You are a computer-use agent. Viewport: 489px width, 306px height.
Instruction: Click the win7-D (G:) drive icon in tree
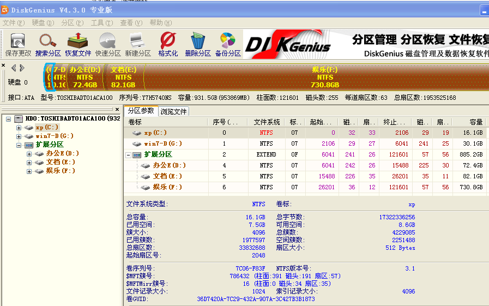tap(29, 136)
